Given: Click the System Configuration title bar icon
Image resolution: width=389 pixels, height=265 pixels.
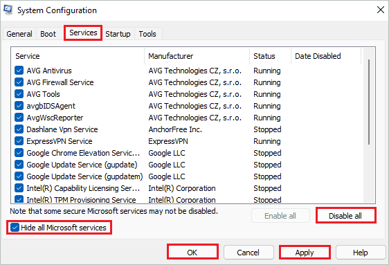Looking at the screenshot, I should [8, 10].
